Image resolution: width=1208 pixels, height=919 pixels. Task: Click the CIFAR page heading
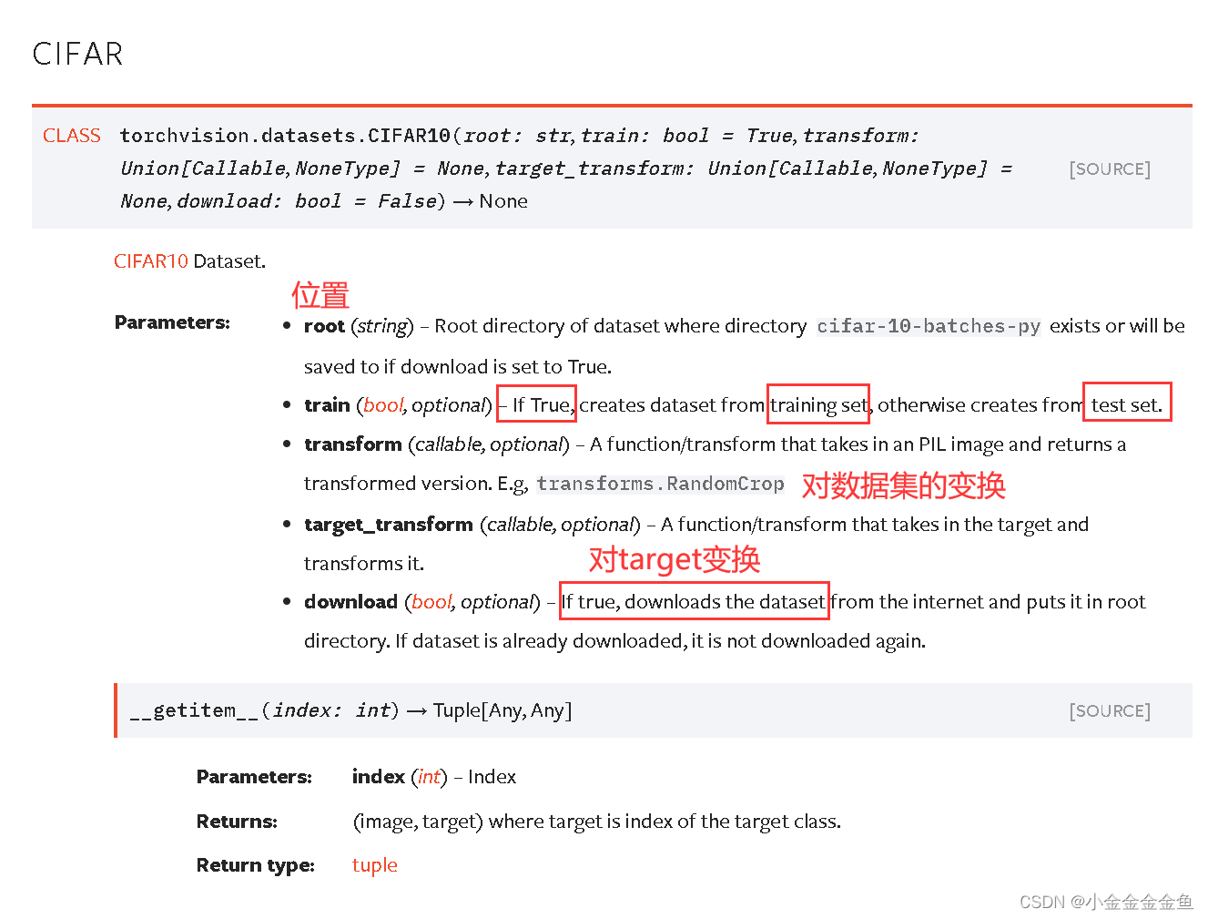[x=77, y=55]
